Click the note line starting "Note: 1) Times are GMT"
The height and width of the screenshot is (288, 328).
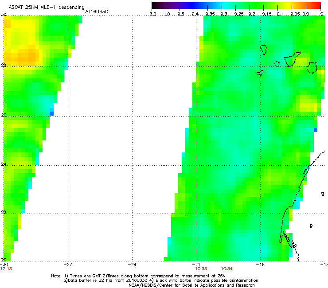pyautogui.click(x=138, y=276)
